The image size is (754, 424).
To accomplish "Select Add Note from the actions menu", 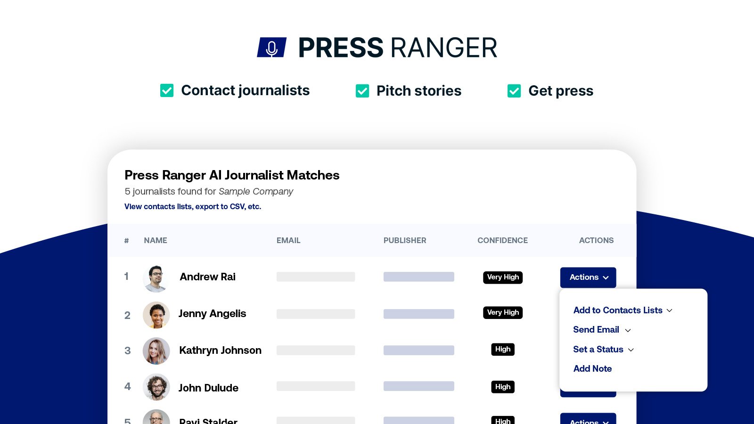I will coord(592,368).
